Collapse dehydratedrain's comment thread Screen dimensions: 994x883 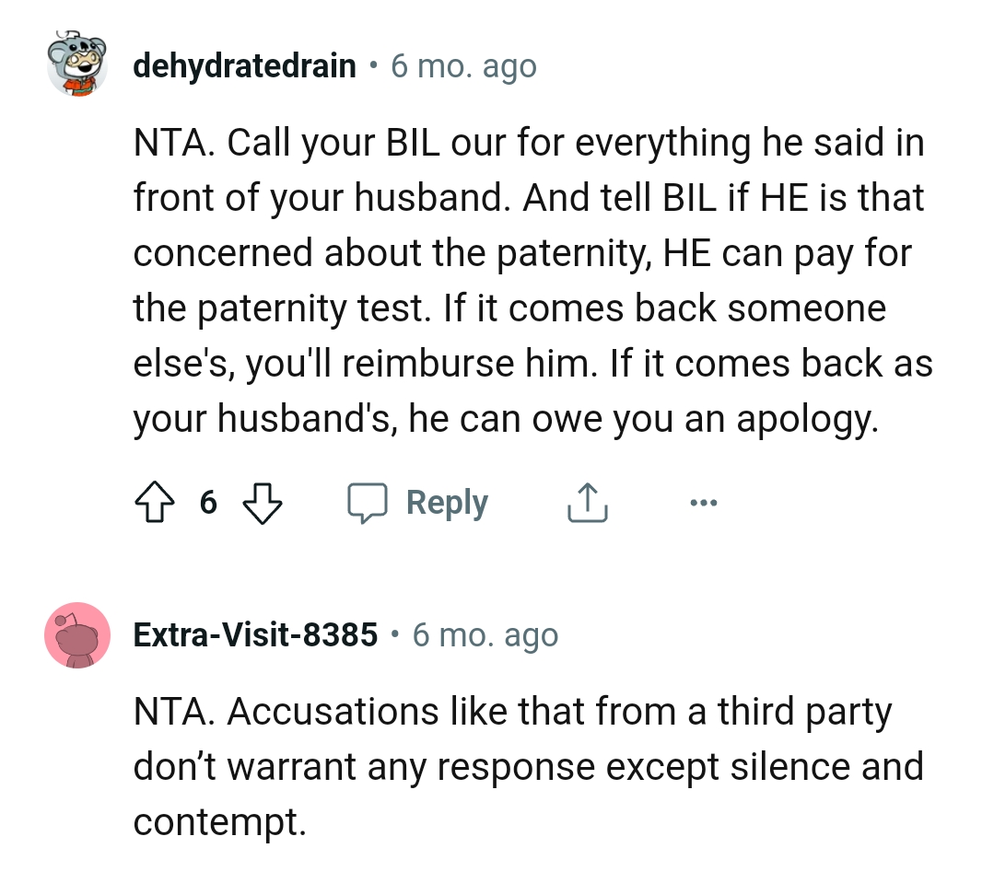point(78,64)
